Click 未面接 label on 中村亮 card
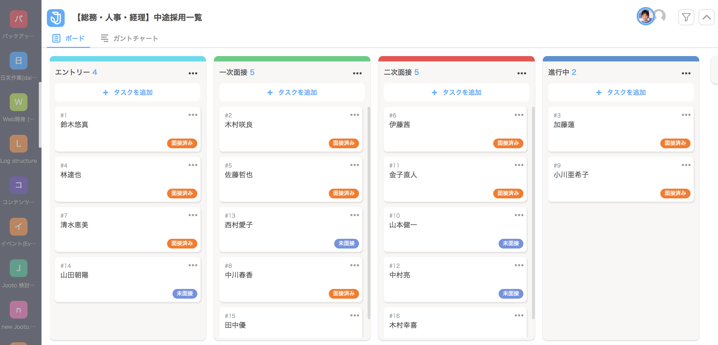718x345 pixels. 511,294
